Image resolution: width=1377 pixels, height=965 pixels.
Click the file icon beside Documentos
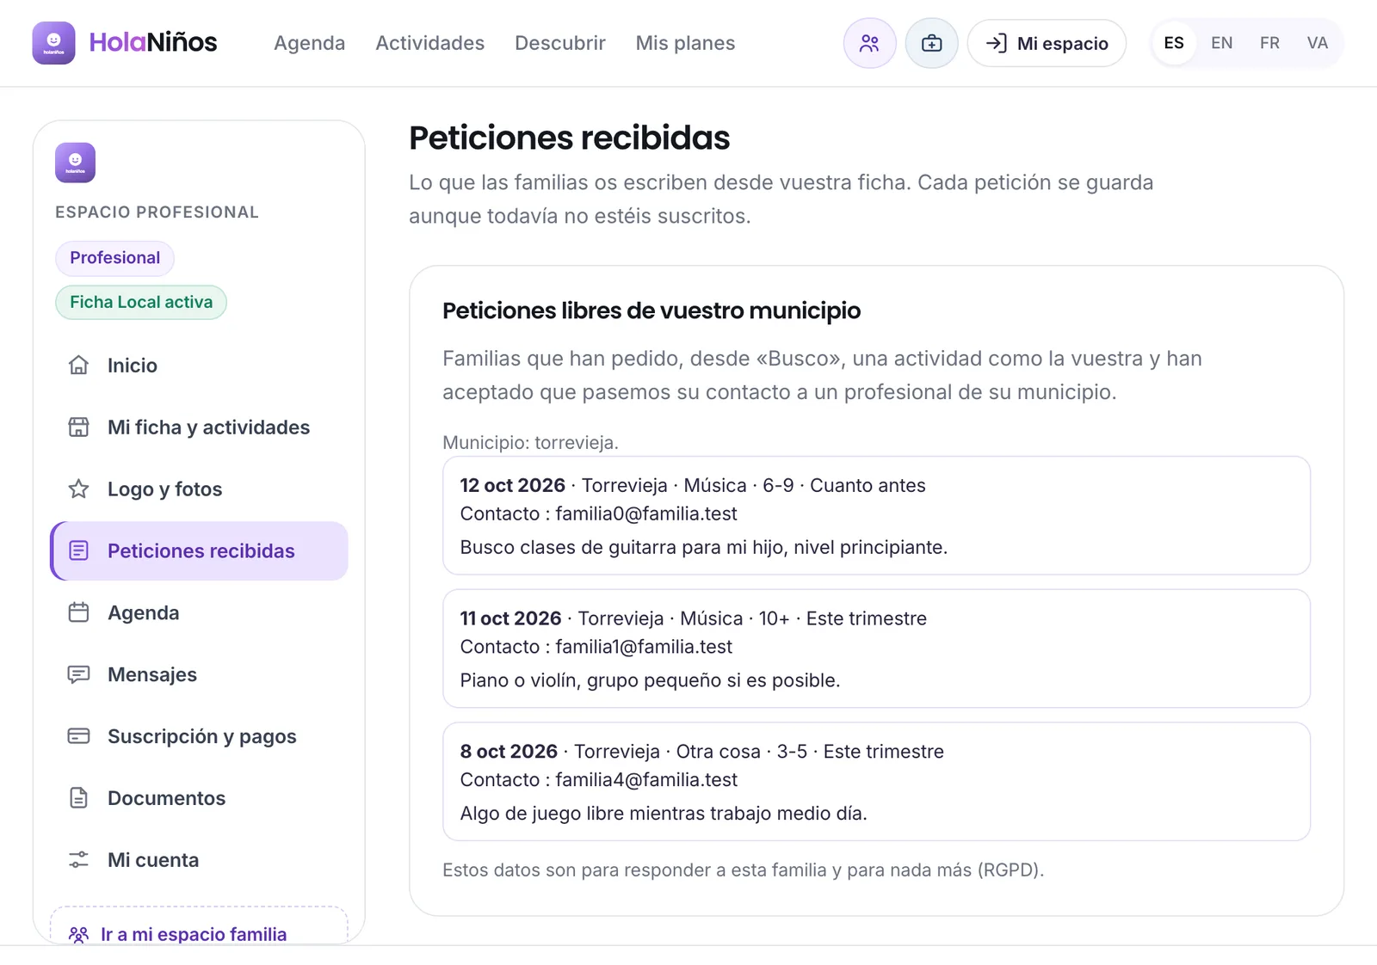[78, 798]
